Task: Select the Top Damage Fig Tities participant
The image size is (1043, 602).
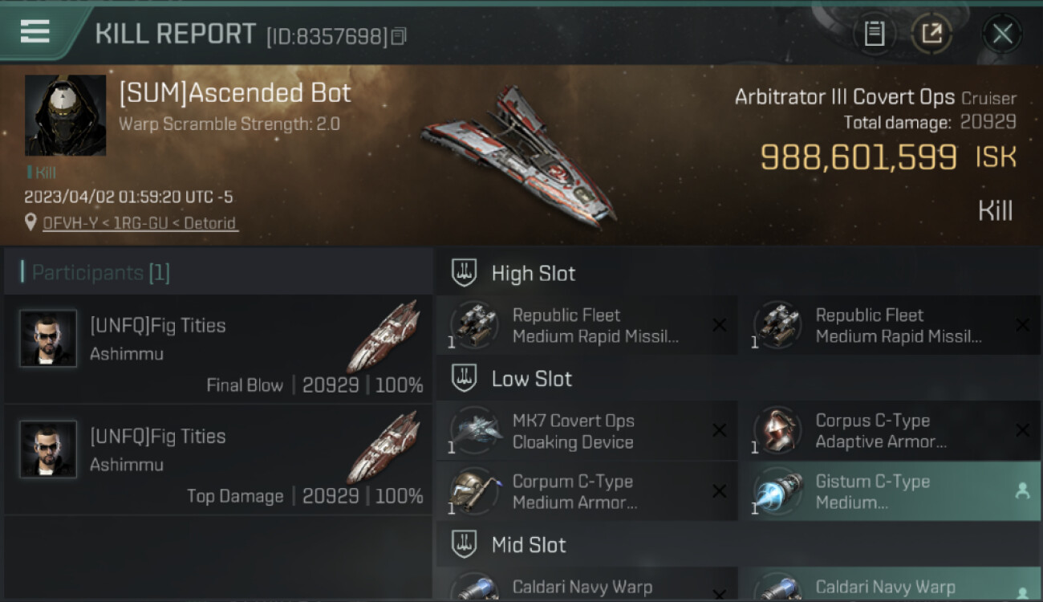Action: pyautogui.click(x=218, y=460)
